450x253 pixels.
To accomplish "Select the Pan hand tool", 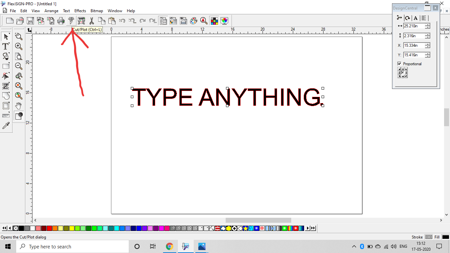I will (19, 106).
